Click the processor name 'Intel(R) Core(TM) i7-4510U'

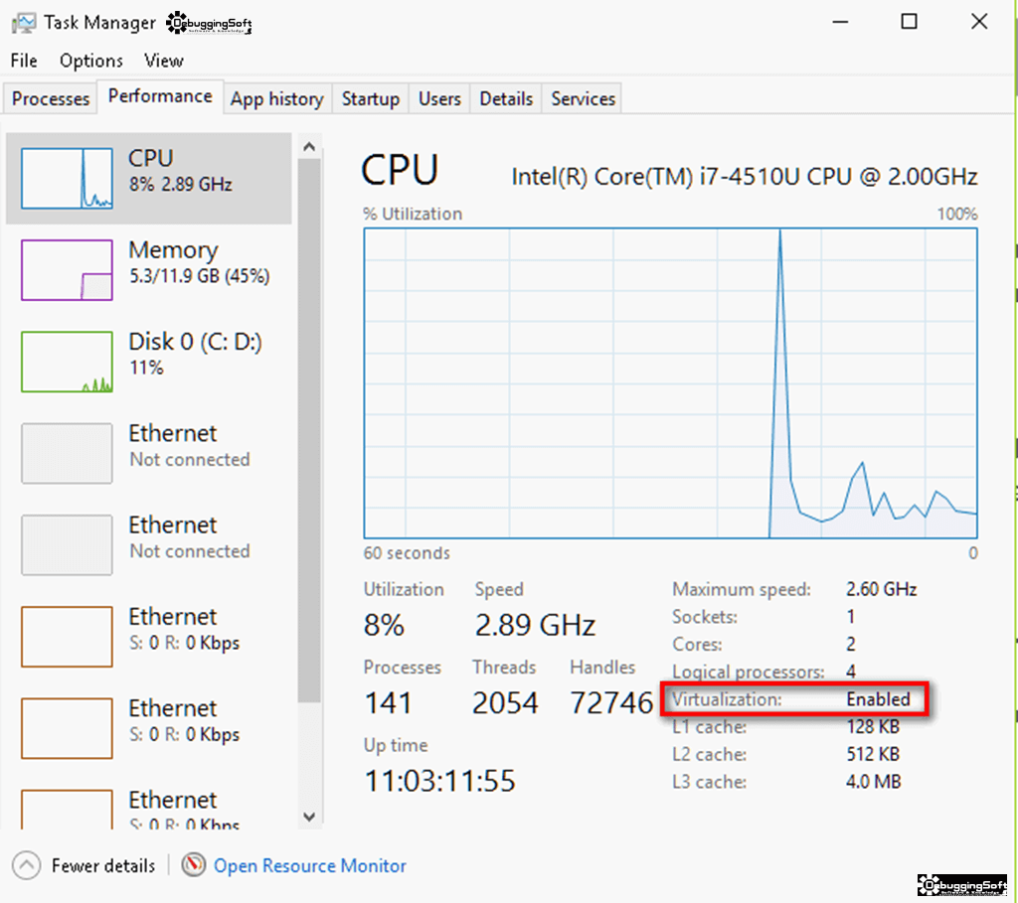coord(655,177)
